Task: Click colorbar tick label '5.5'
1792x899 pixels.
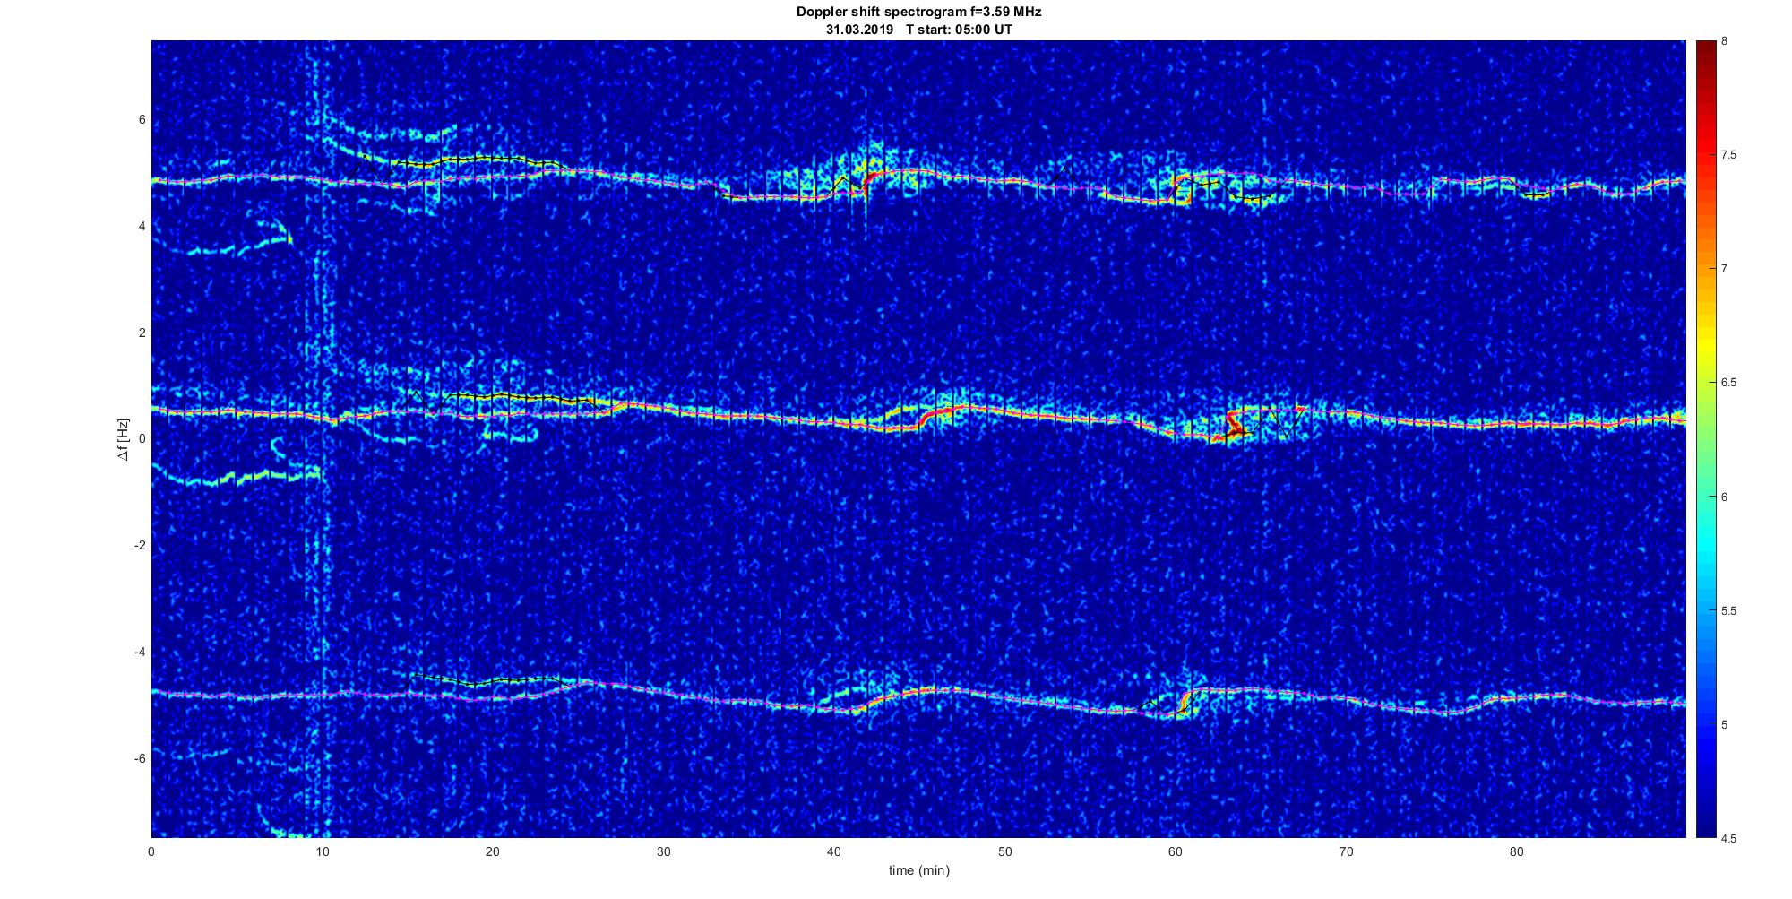Action: pyautogui.click(x=1729, y=610)
